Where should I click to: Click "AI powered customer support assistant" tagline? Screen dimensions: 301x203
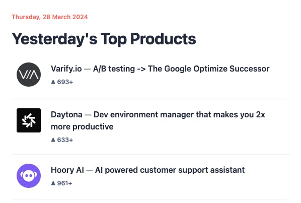pos(170,170)
